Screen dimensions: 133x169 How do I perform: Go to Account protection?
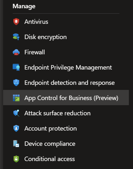coord(51,128)
